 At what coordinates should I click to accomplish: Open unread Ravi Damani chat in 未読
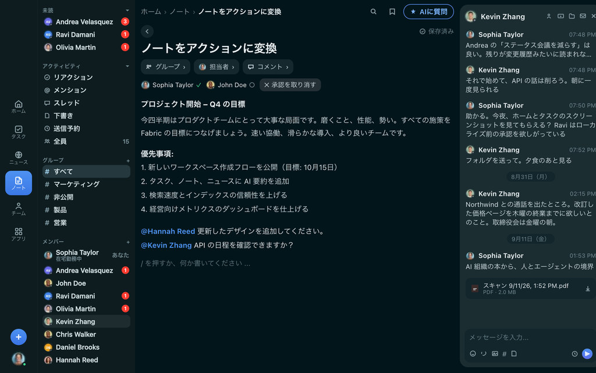86,34
